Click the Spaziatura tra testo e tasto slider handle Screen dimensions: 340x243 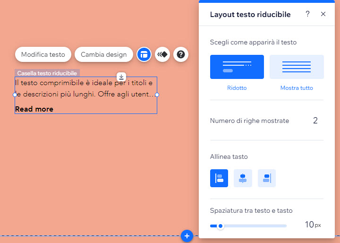pyautogui.click(x=221, y=226)
